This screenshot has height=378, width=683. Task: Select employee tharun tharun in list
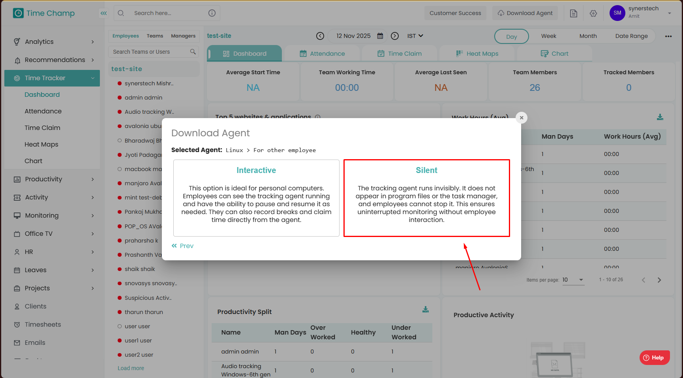pos(144,312)
